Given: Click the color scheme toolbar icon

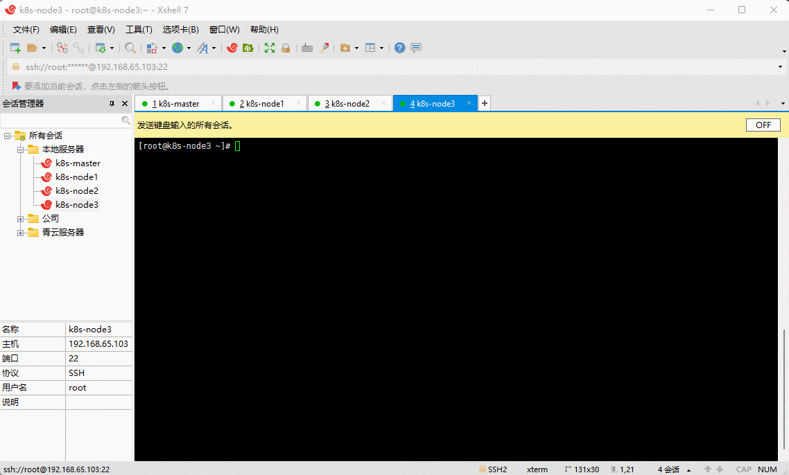Looking at the screenshot, I should [152, 48].
